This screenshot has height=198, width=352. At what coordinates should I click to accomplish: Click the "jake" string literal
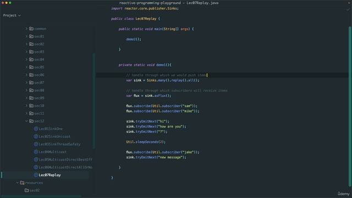(x=188, y=152)
